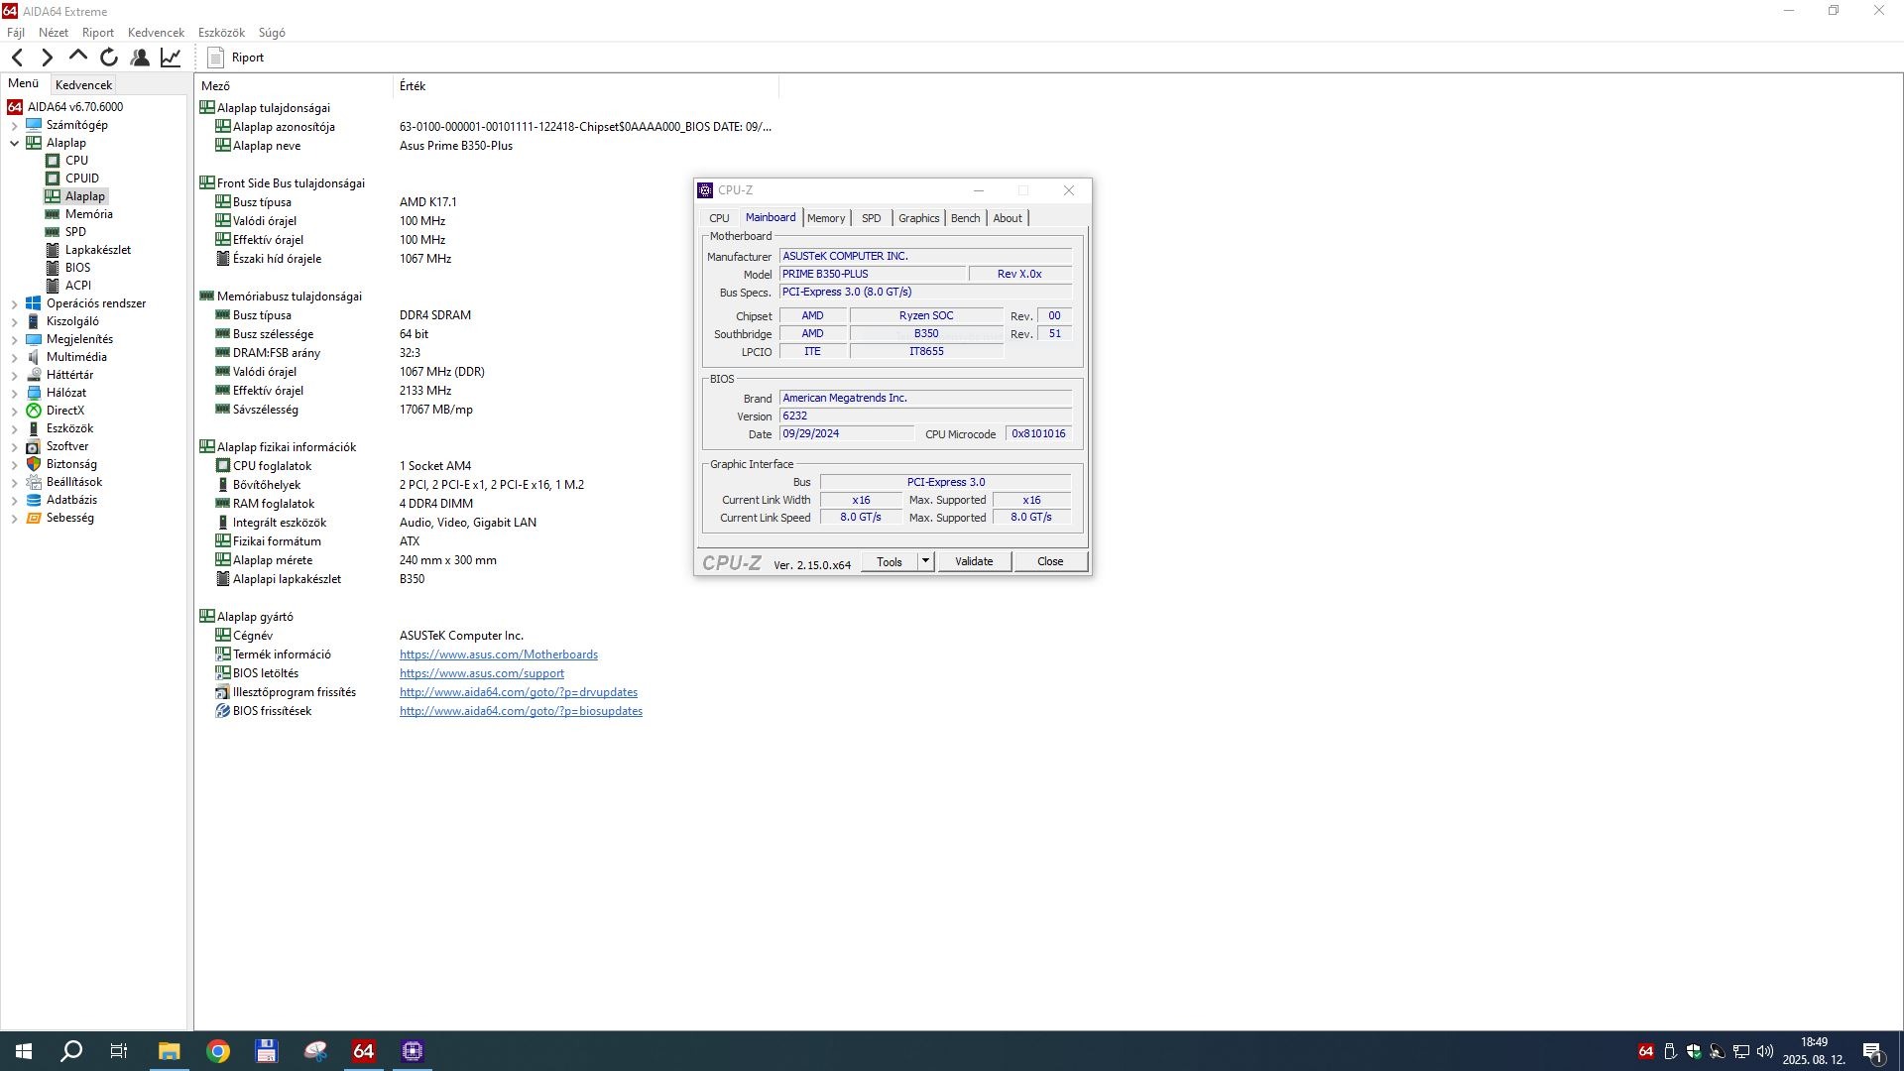Click the Up level arrow icon
This screenshot has width=1904, height=1071.
[77, 57]
